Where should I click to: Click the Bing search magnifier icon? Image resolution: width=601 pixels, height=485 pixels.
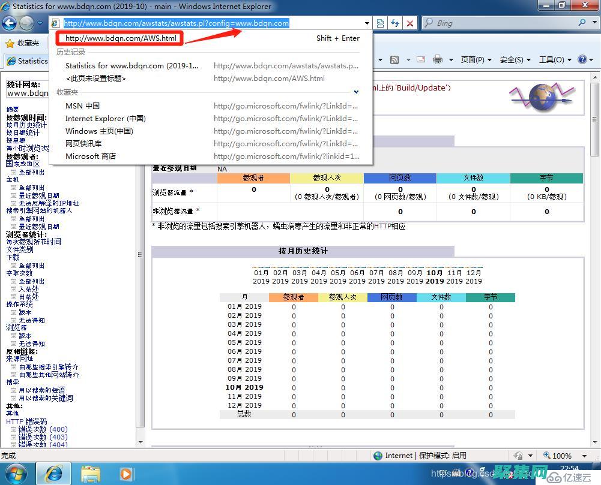pos(581,23)
